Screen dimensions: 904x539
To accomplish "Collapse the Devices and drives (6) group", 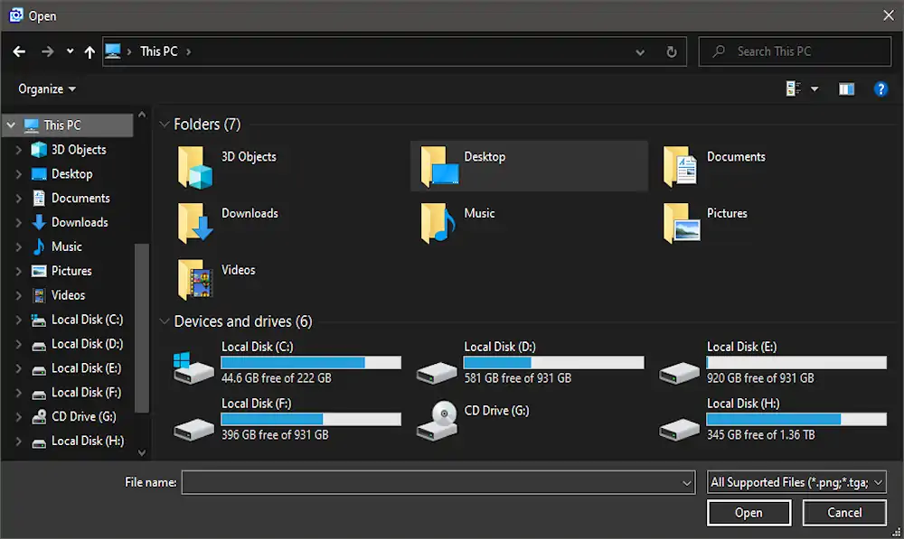I will point(165,321).
